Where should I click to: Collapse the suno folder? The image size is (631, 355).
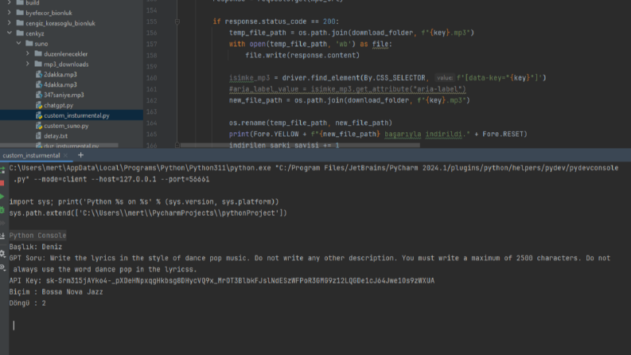click(18, 44)
